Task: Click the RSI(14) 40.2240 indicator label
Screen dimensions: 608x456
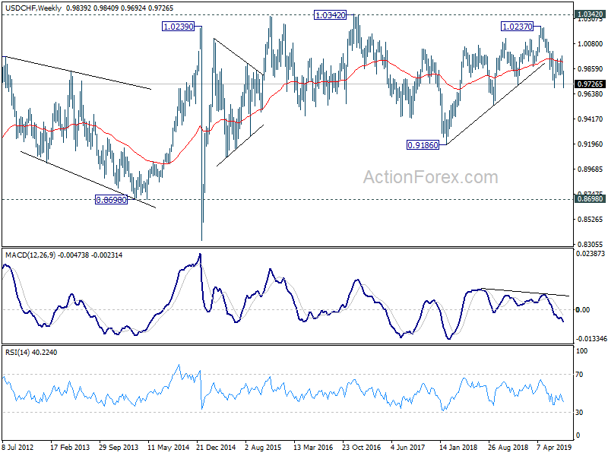Action: [x=31, y=353]
